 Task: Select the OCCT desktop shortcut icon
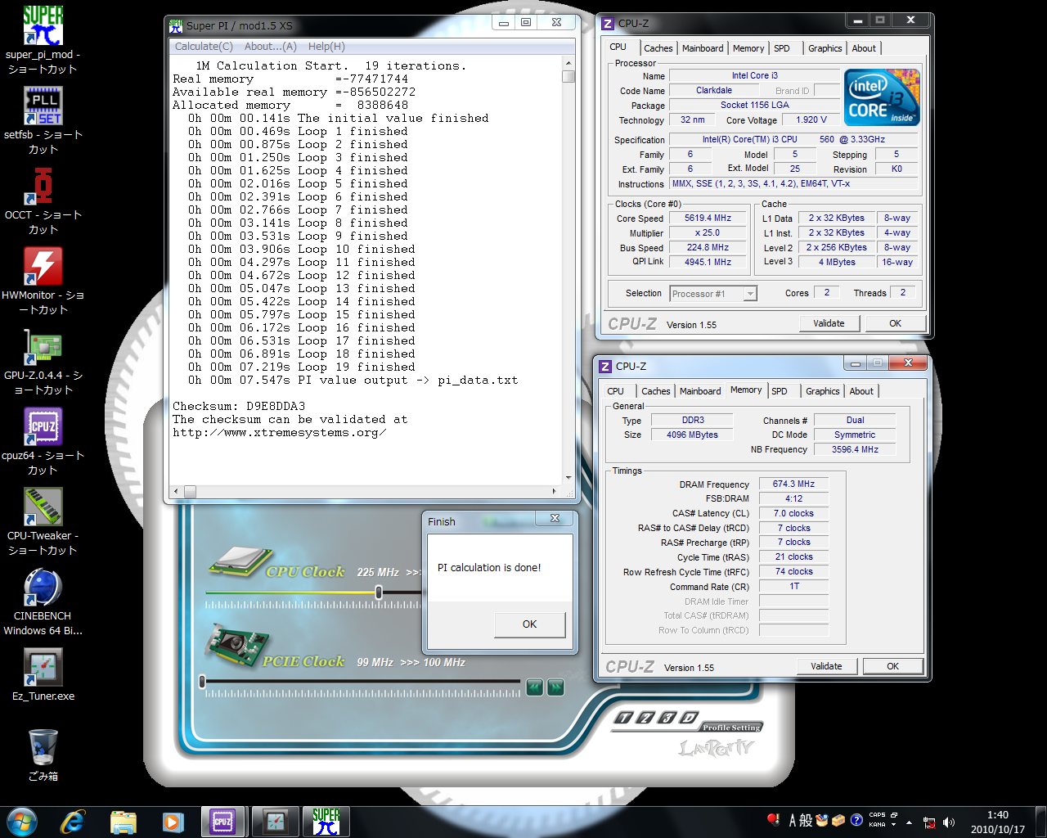[x=43, y=200]
